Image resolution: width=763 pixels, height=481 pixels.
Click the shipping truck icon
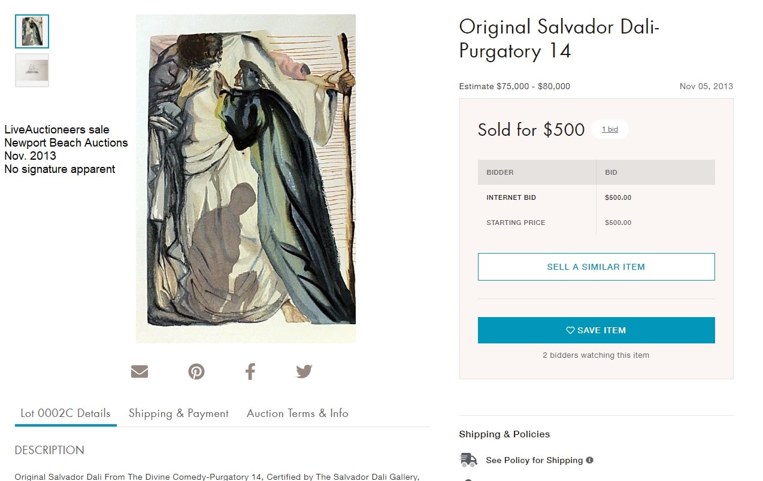[x=468, y=460]
